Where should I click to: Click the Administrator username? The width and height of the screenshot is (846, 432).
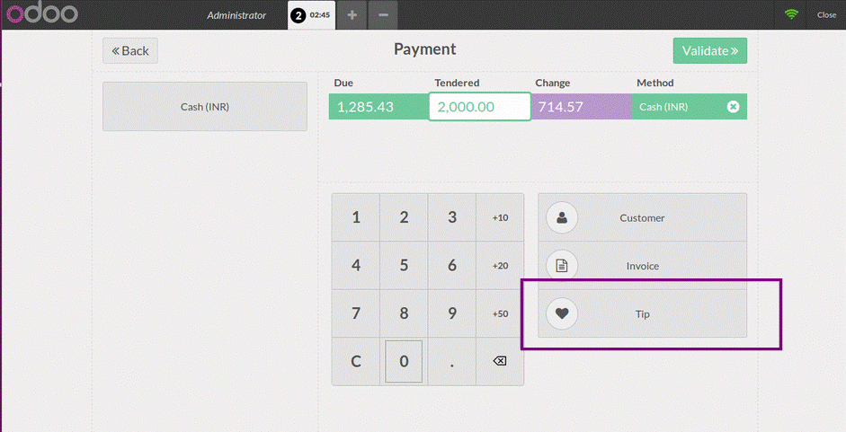pyautogui.click(x=236, y=15)
